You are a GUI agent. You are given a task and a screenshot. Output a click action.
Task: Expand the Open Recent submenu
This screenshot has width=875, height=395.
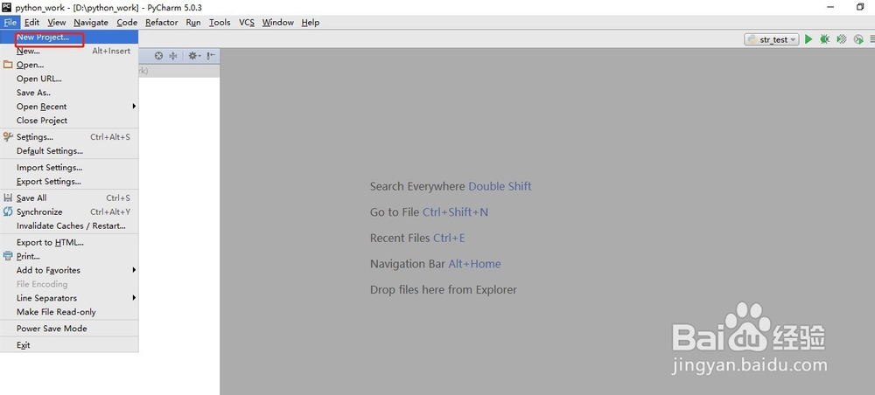[69, 107]
